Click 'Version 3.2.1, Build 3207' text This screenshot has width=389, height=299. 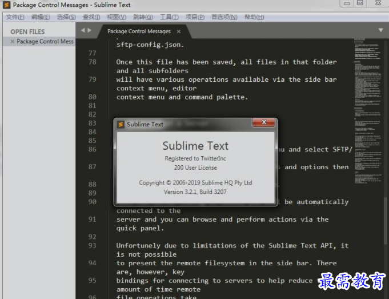pyautogui.click(x=195, y=192)
